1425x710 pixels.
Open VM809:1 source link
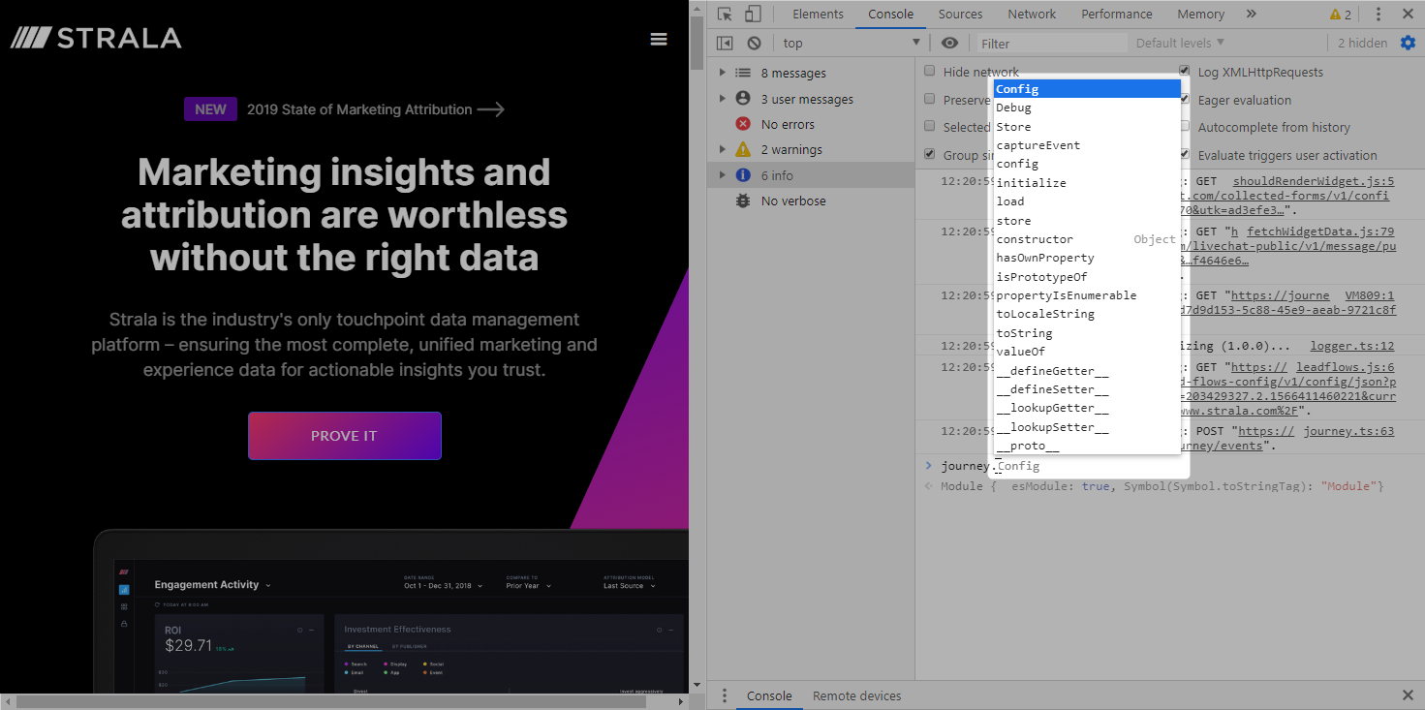point(1370,295)
